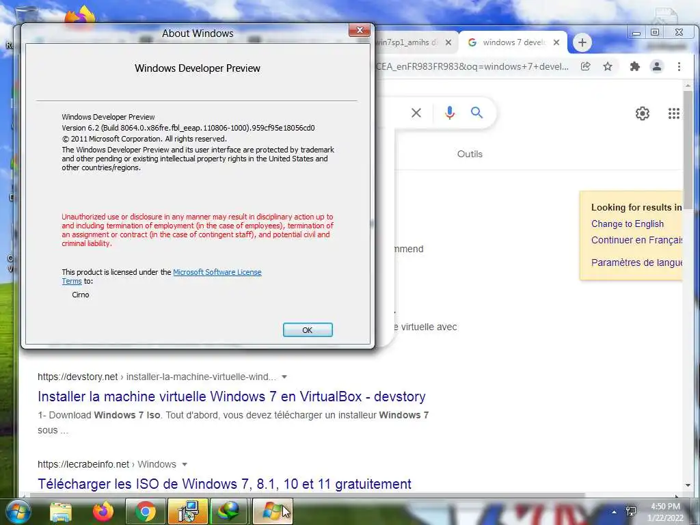Click the page scroll down arrow
Viewport: 700px width, 525px height.
(x=688, y=485)
